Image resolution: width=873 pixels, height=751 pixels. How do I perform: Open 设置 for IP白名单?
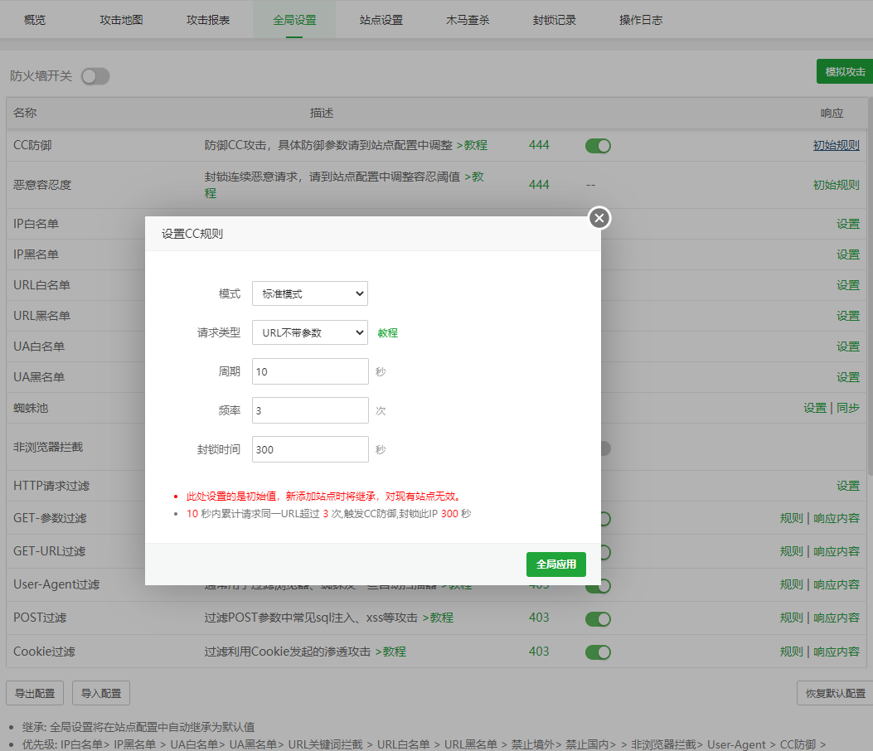tap(848, 224)
